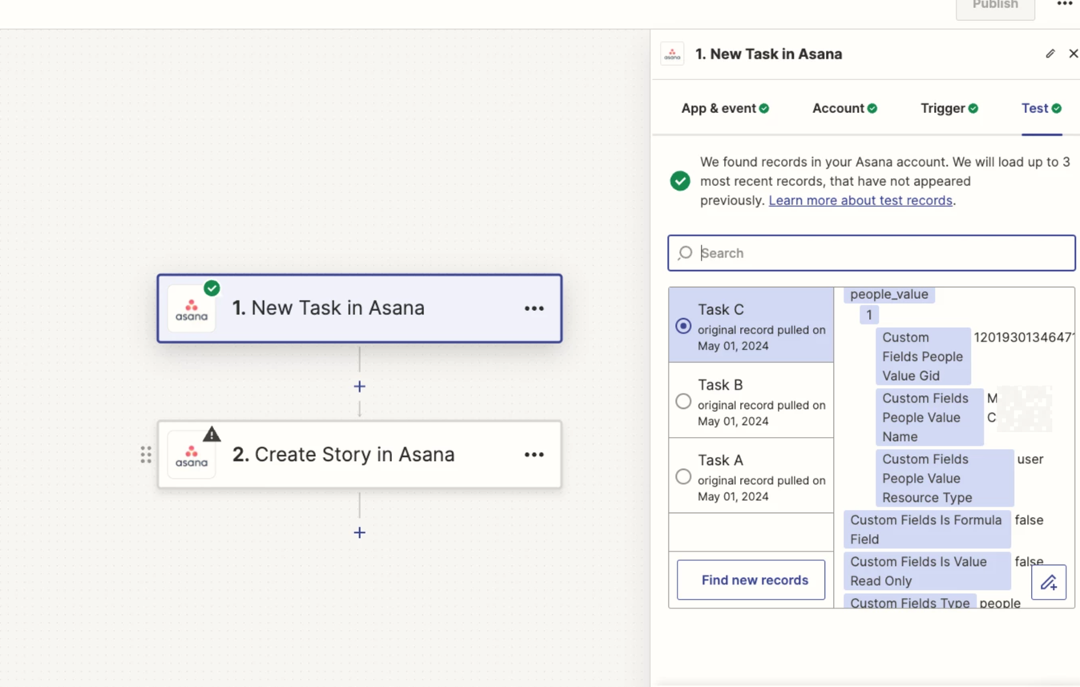Select the Task C radio button
Image resolution: width=1080 pixels, height=687 pixels.
683,326
